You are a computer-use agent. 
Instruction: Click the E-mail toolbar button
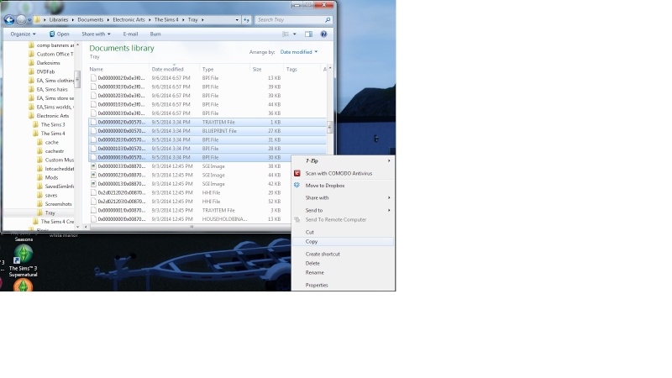130,34
